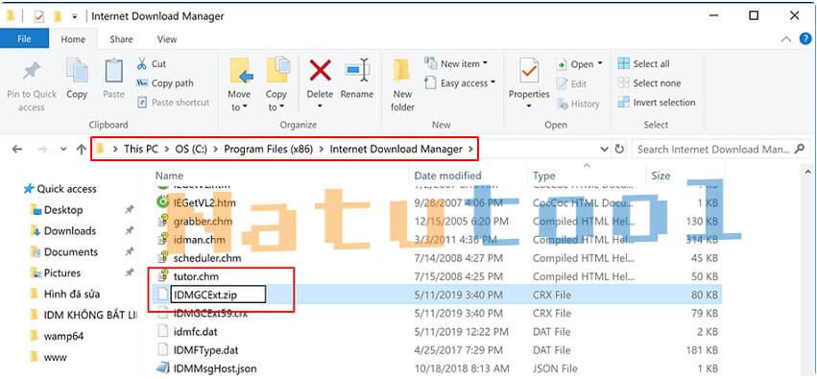817x379 pixels.
Task: Open Pictures in the sidebar
Action: pyautogui.click(x=56, y=272)
